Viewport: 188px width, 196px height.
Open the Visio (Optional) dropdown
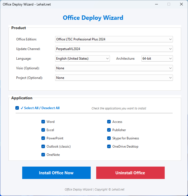coord(114,68)
